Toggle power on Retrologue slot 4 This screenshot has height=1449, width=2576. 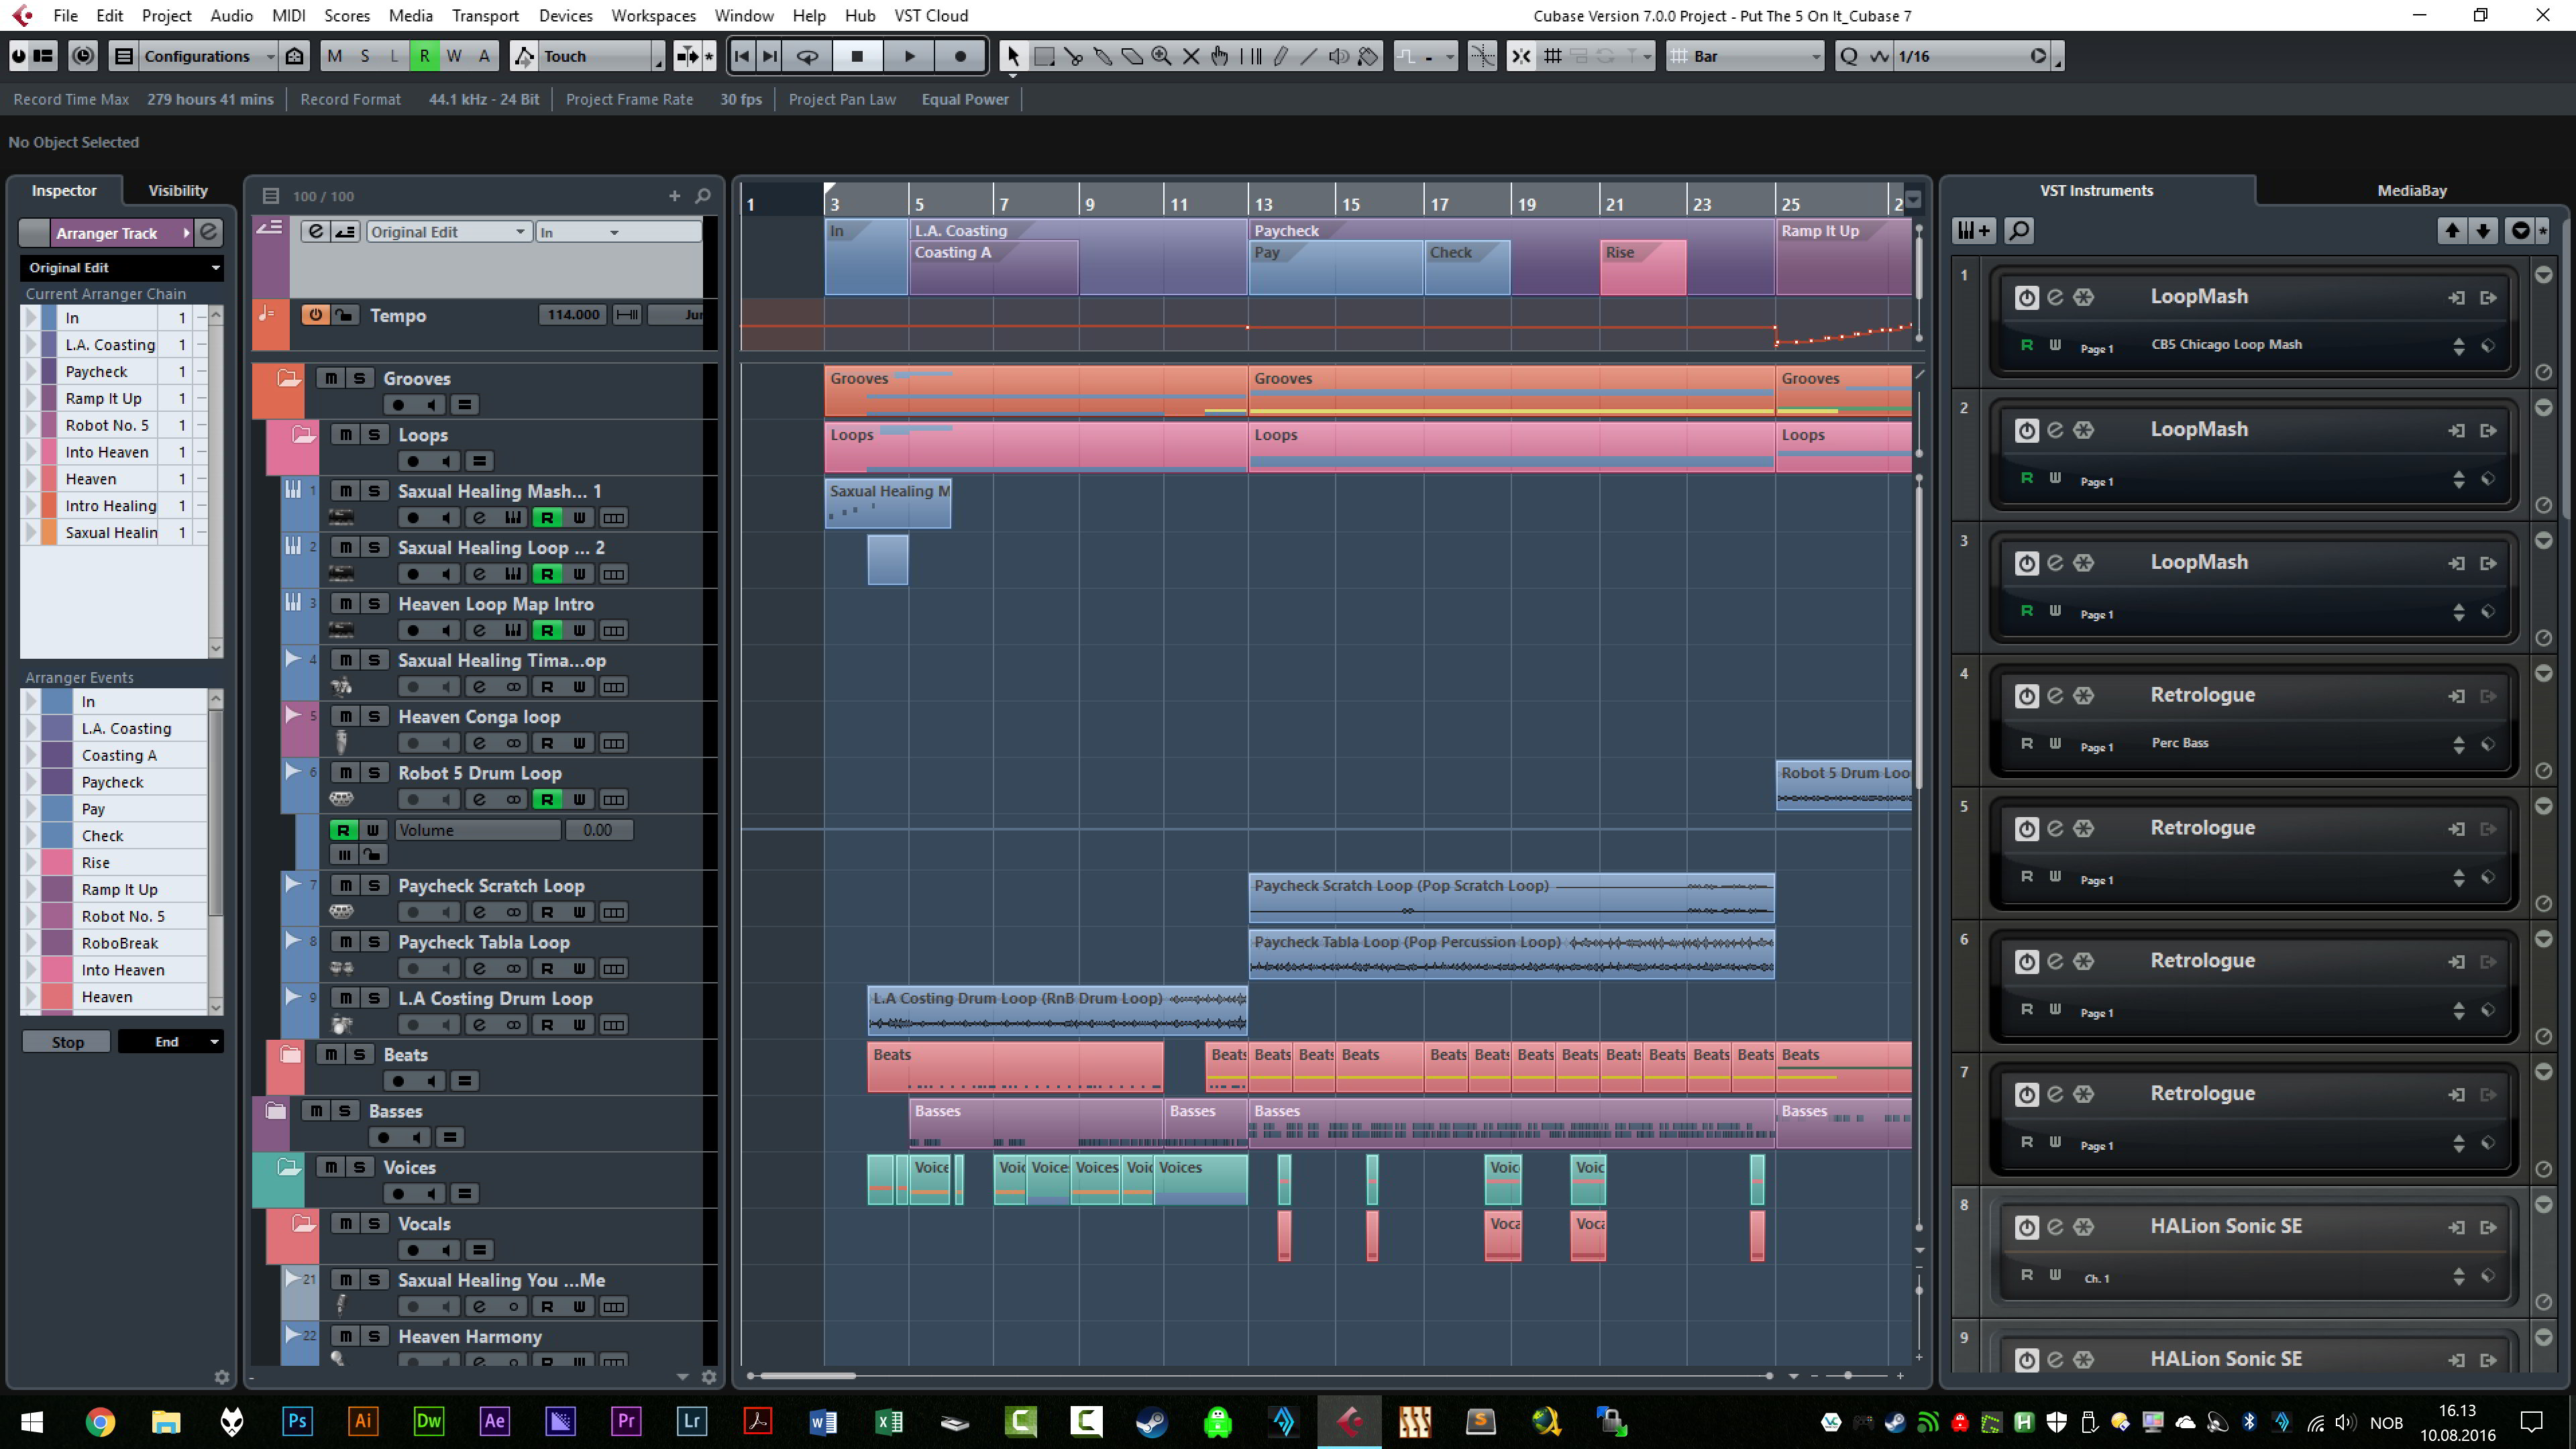2026,696
